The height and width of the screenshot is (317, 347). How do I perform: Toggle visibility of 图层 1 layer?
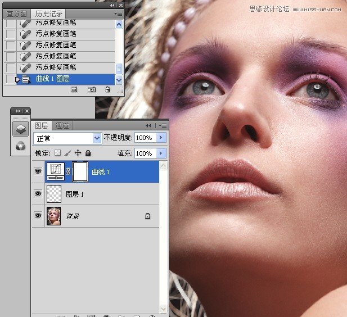pos(38,194)
